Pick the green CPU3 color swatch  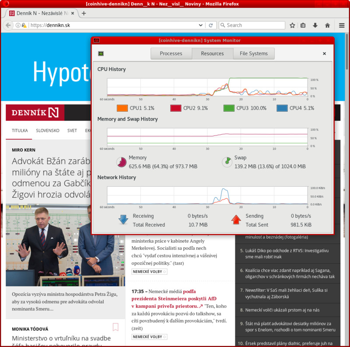coord(229,108)
